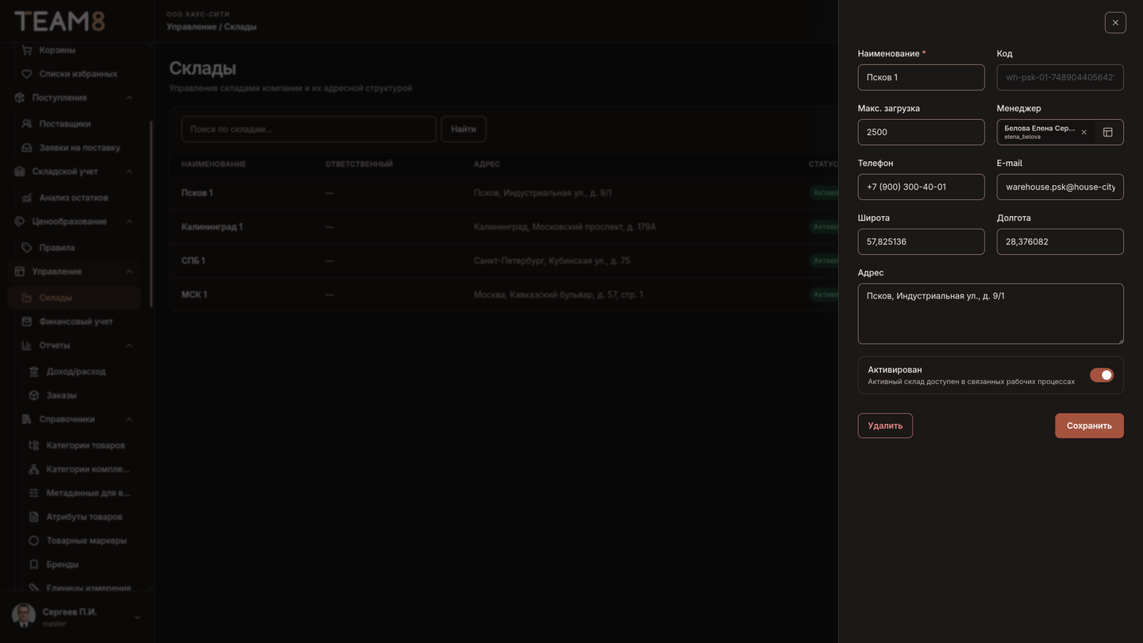Click the Товарные маркеры circle icon
The width and height of the screenshot is (1143, 643).
pos(34,541)
